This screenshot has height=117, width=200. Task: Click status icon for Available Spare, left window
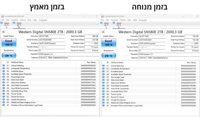pyautogui.click(x=3, y=71)
